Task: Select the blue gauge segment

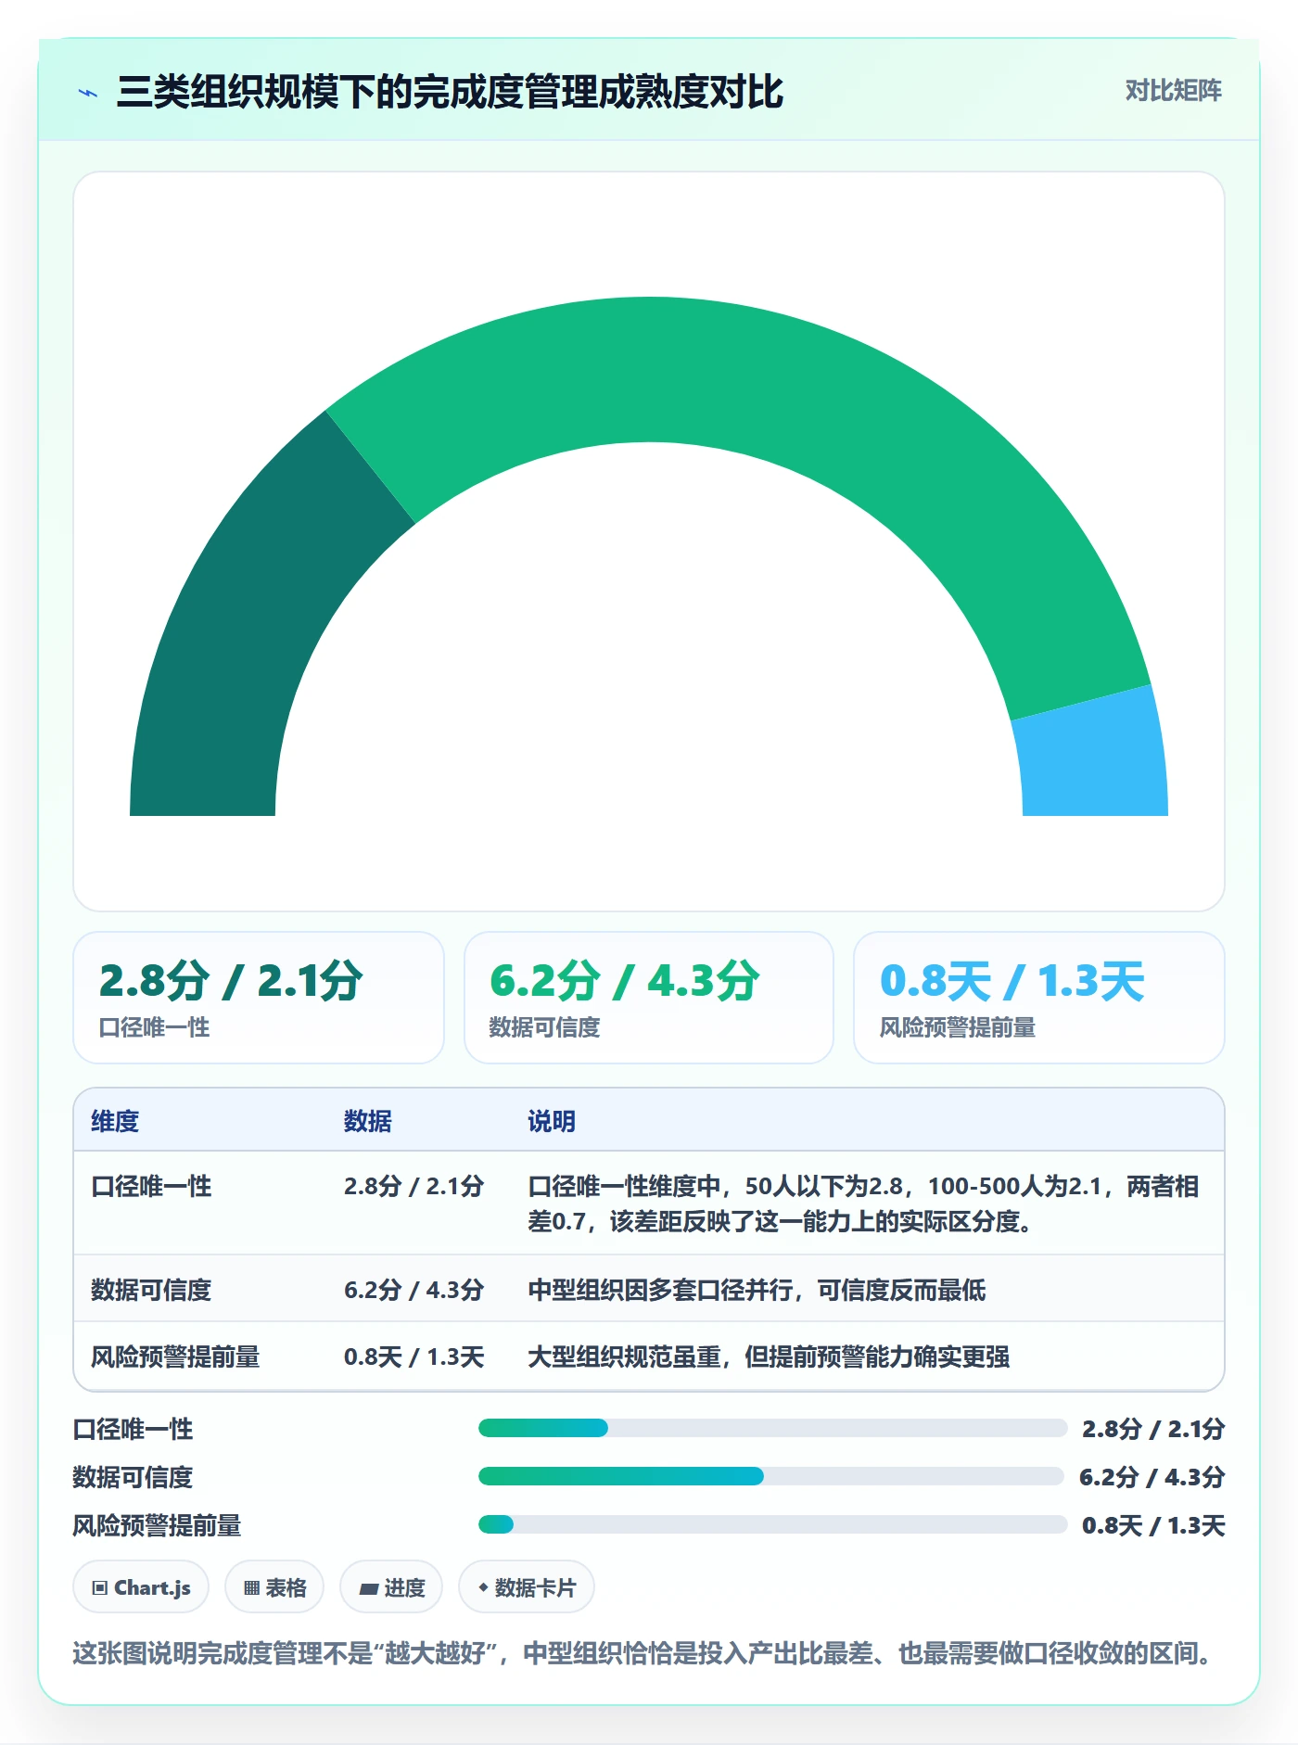Action: coord(1092,756)
